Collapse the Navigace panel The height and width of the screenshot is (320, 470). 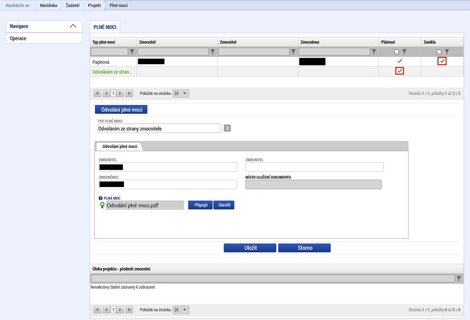click(x=73, y=26)
